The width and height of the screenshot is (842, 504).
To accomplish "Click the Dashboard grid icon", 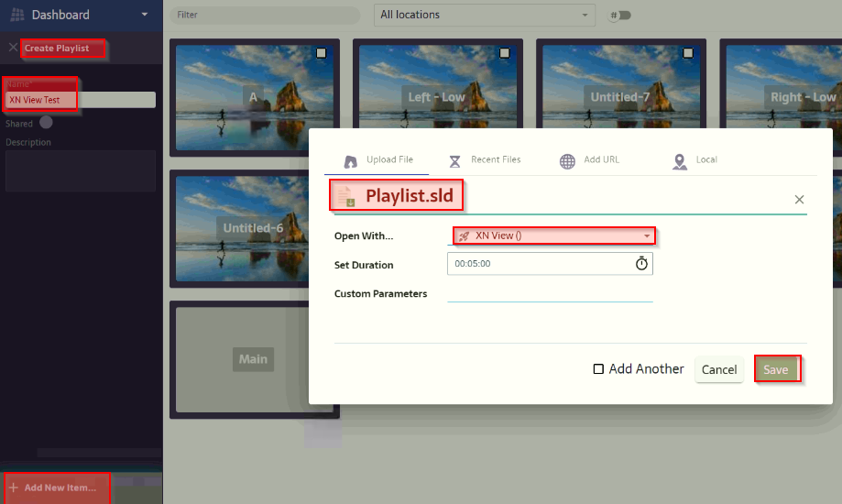I will 17,15.
